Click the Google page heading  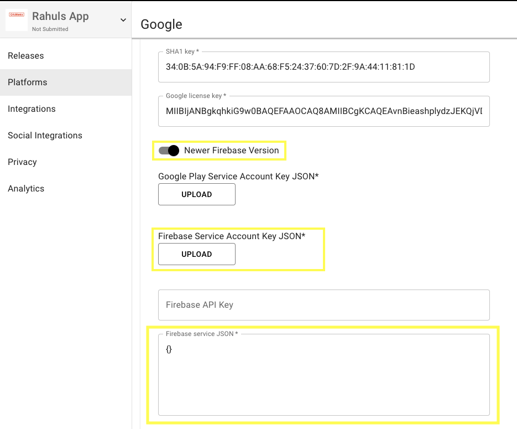pos(161,24)
